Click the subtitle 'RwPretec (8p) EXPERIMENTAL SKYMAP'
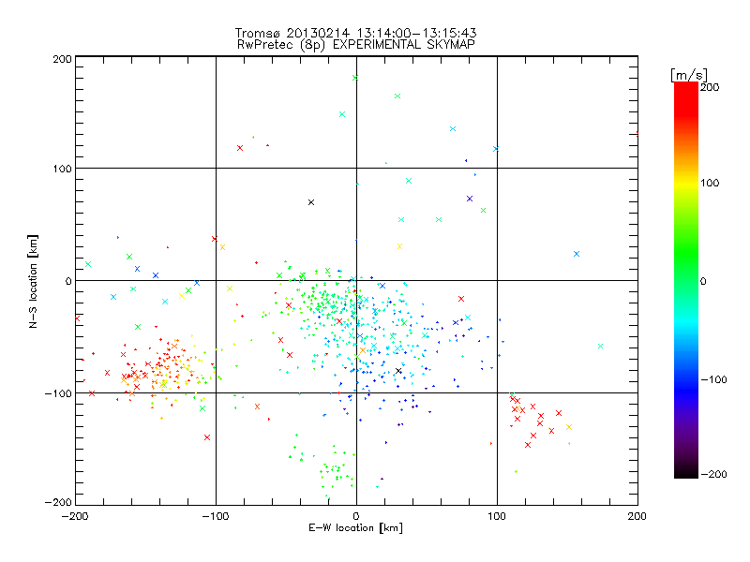The image size is (750, 562). pos(356,45)
